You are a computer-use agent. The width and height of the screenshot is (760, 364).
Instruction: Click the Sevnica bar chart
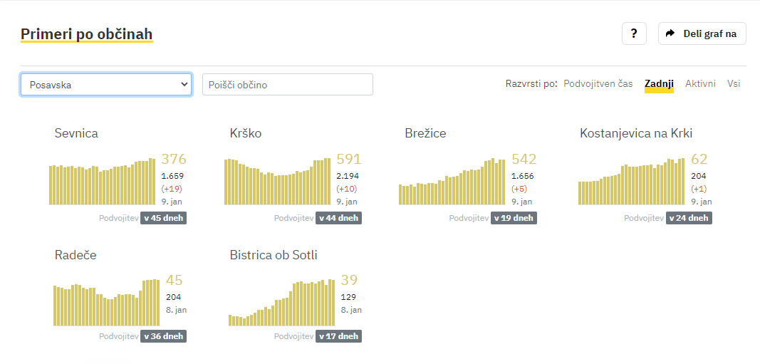pyautogui.click(x=103, y=181)
